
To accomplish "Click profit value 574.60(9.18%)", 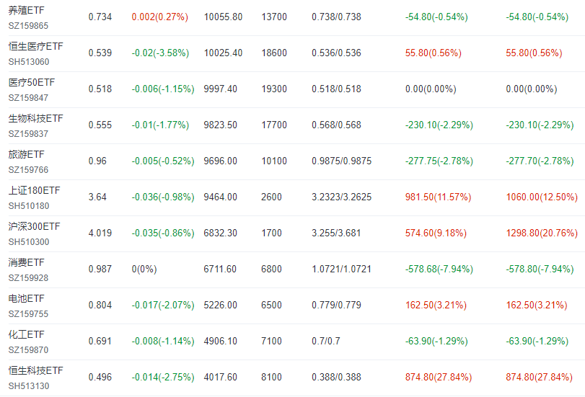I will [436, 233].
